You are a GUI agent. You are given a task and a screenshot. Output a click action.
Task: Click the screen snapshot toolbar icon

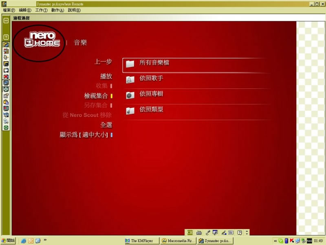6,96
